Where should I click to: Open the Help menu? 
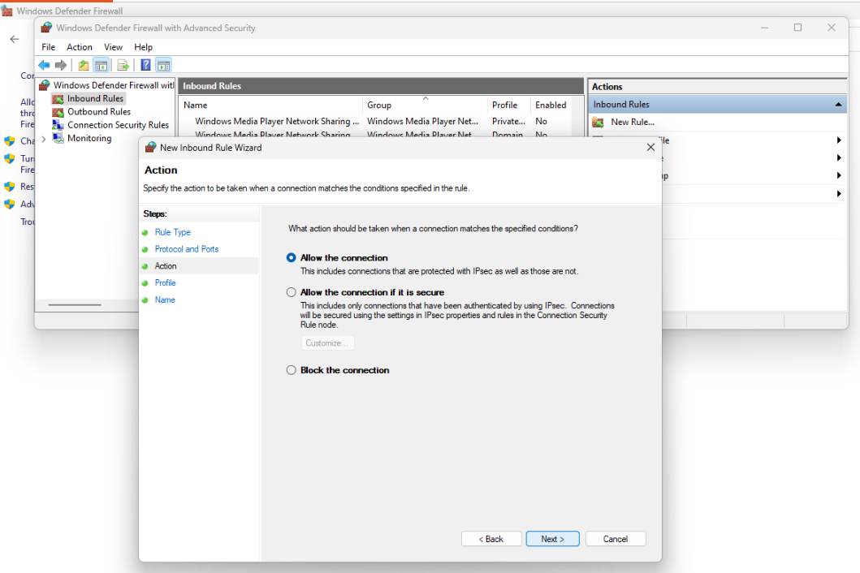click(143, 47)
